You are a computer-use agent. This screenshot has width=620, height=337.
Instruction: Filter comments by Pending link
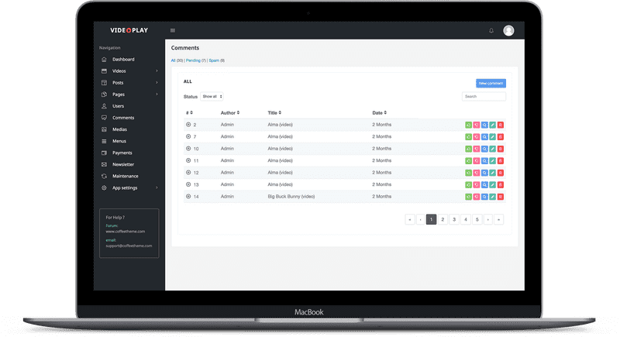point(193,60)
